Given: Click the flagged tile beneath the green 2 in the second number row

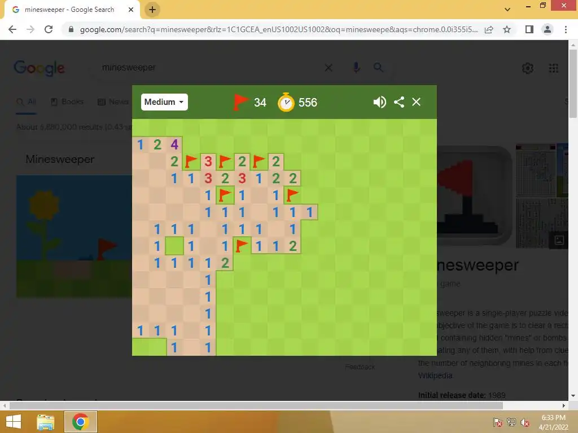Looking at the screenshot, I should (225, 195).
